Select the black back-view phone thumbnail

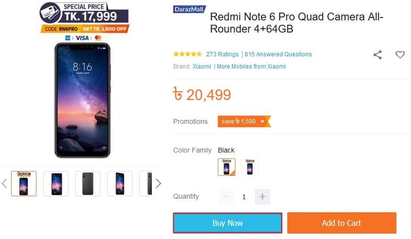pos(88,184)
